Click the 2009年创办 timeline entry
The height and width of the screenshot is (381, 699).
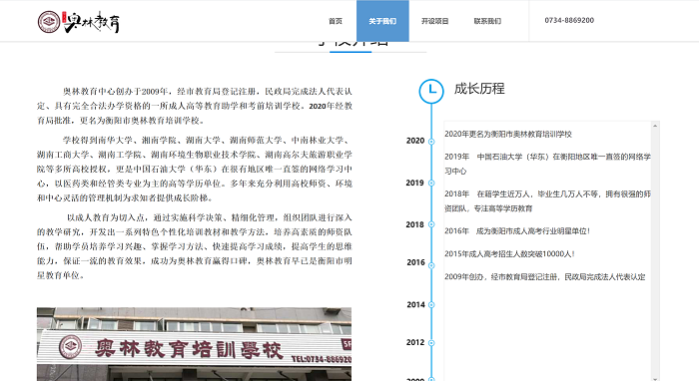coord(545,277)
